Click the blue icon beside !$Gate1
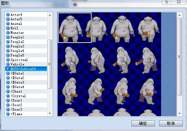The width and height of the screenshot is (187, 131). 8,73
